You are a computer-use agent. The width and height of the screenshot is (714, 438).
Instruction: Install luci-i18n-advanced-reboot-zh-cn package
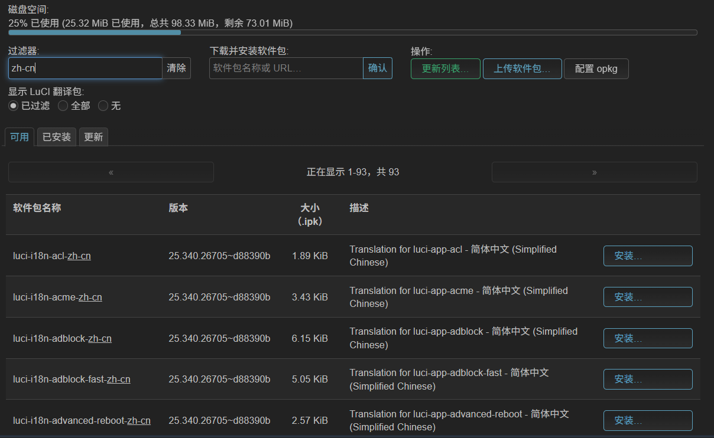(x=647, y=420)
